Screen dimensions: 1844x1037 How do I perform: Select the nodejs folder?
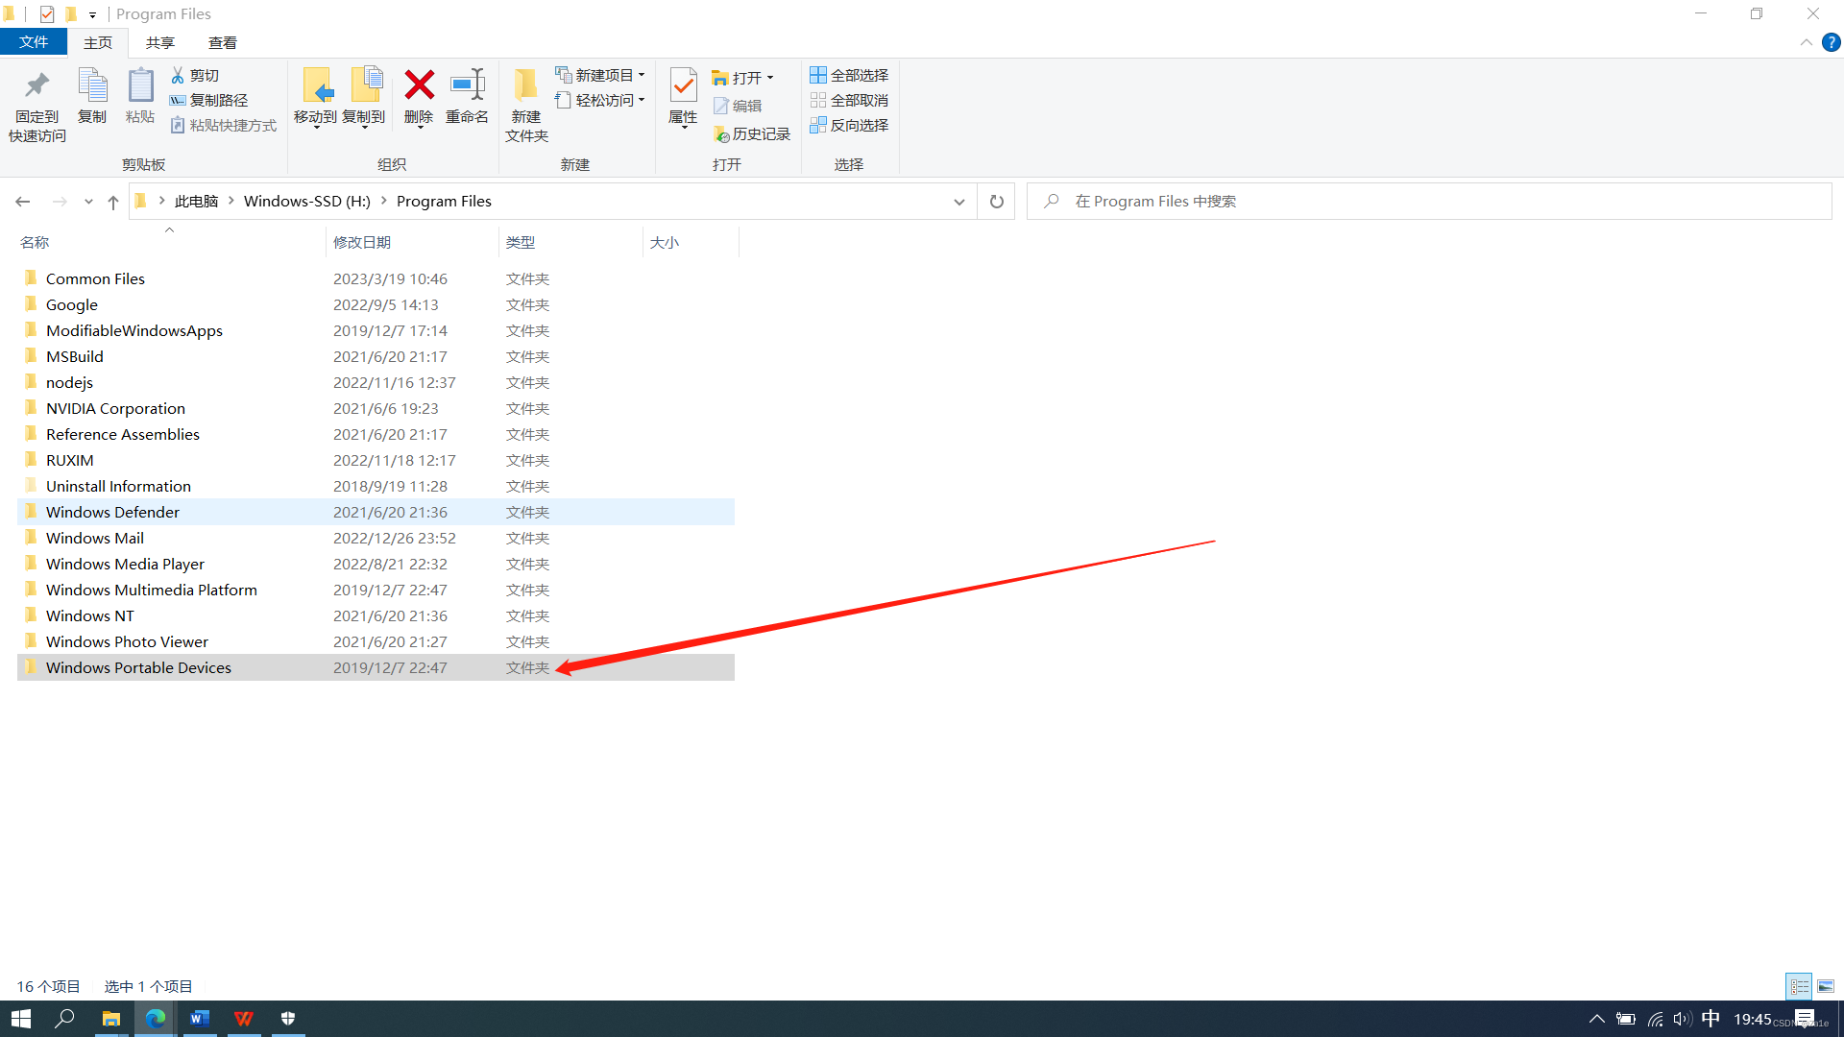pos(69,382)
